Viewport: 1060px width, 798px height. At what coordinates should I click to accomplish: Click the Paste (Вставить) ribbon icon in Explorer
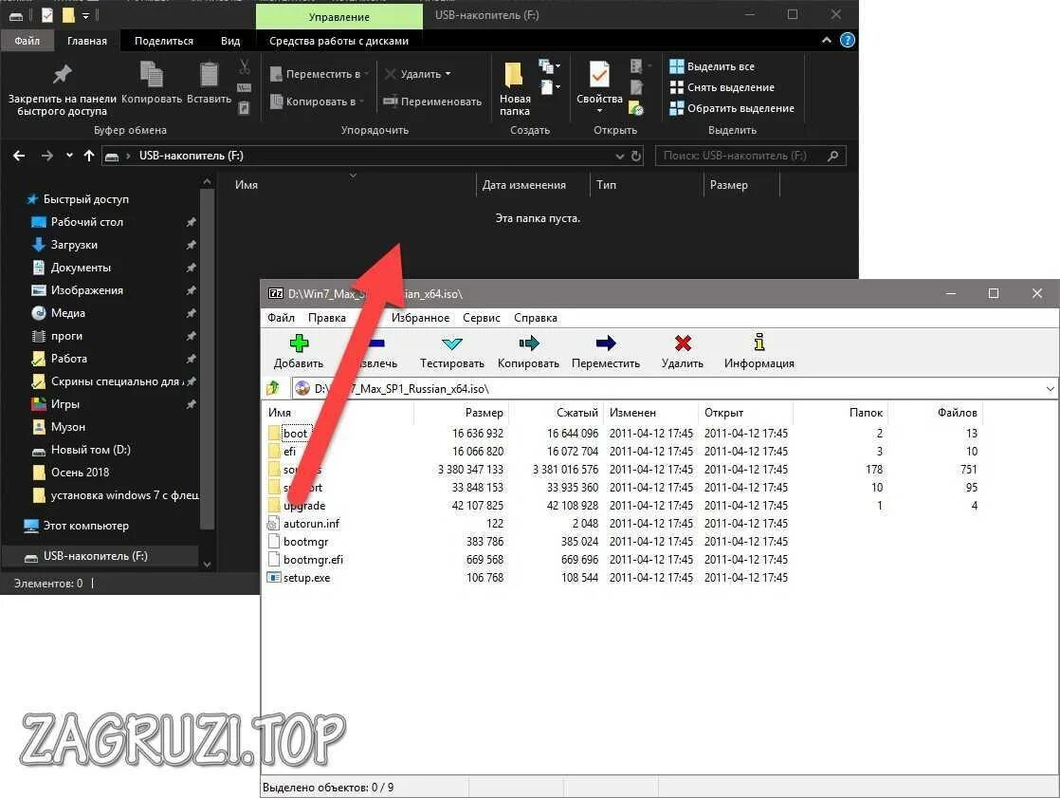[x=209, y=74]
